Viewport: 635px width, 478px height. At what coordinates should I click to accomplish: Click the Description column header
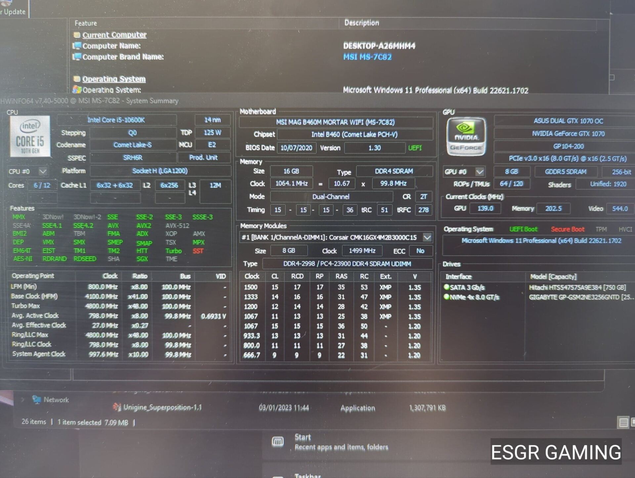[x=361, y=23]
